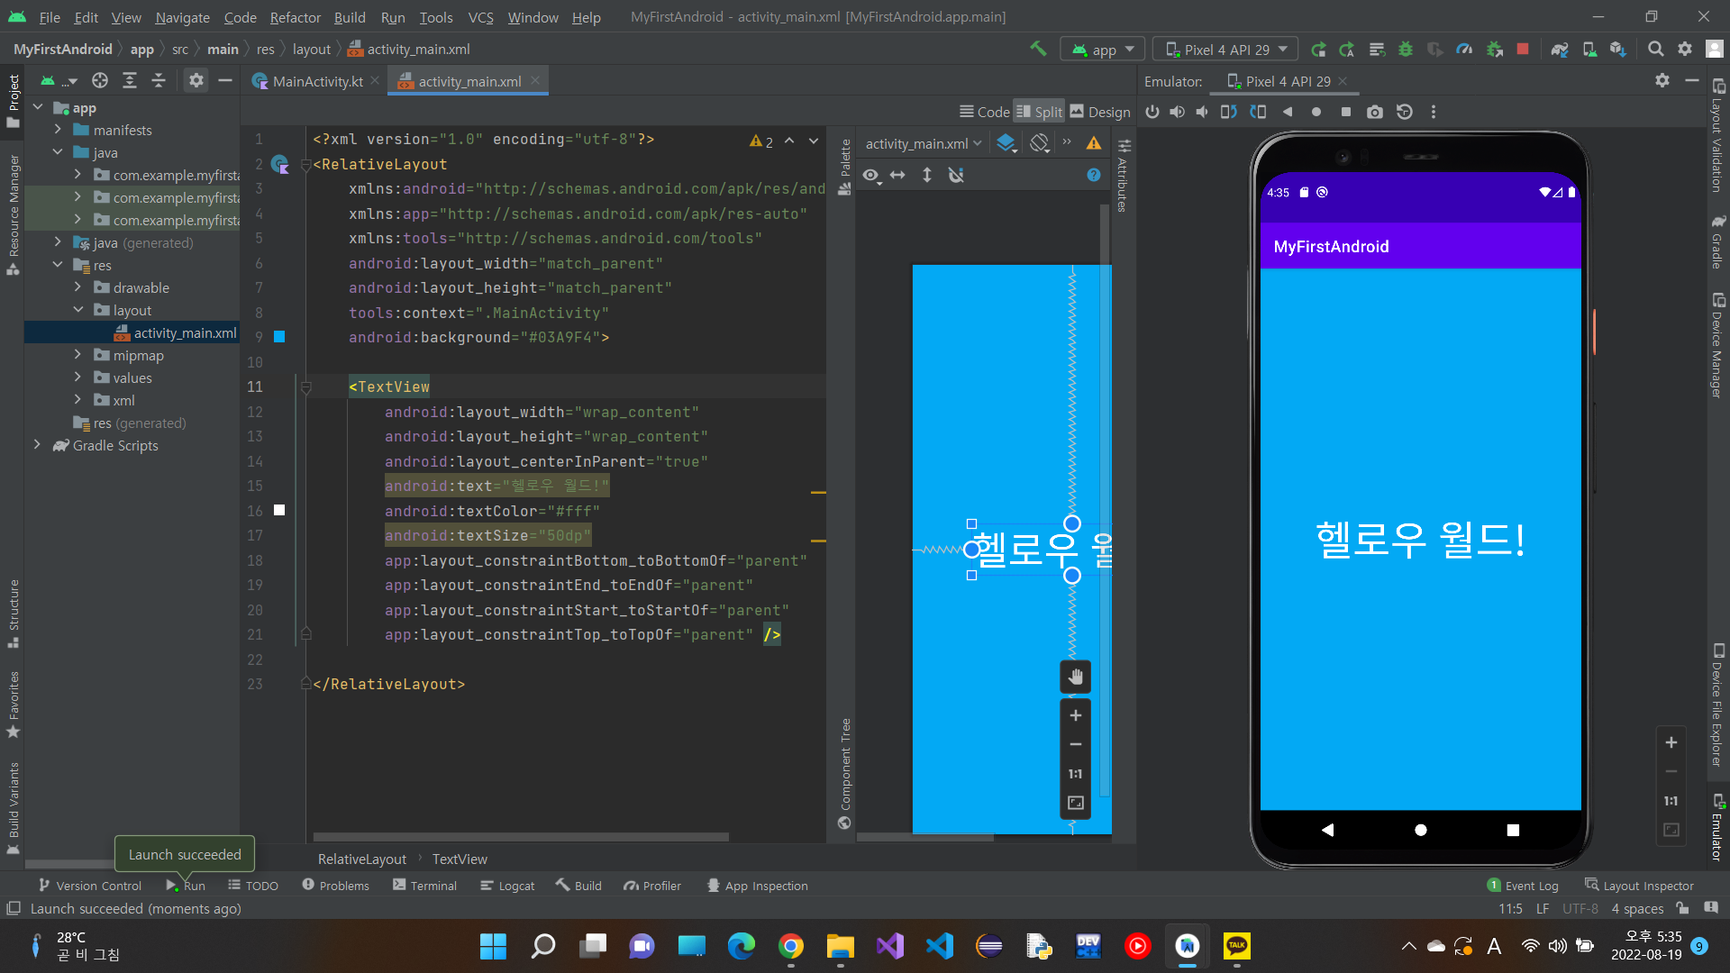Open Chrome from the Windows taskbar
The height and width of the screenshot is (973, 1730).
tap(791, 946)
